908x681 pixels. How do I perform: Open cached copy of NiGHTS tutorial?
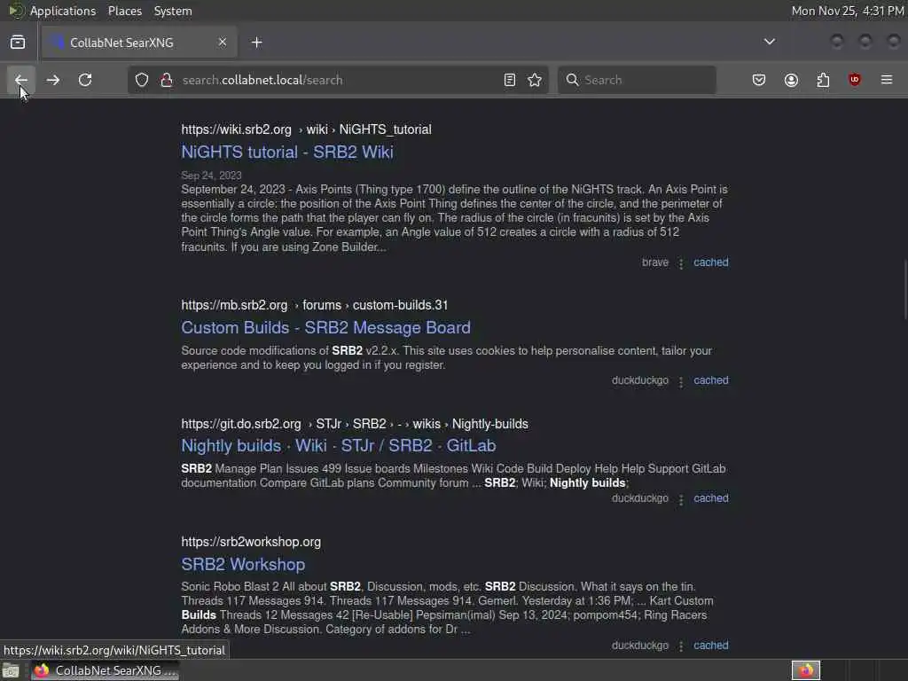711,262
